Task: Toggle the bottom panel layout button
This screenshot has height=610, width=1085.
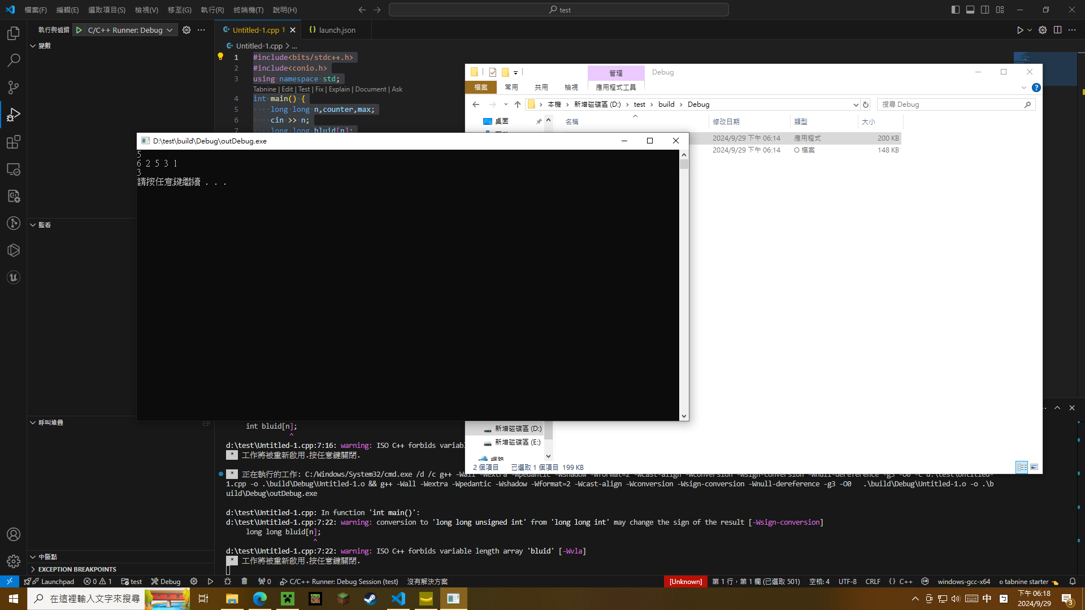Action: (x=970, y=10)
